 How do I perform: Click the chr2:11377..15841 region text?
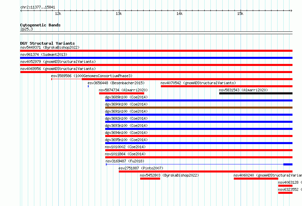pos(38,7)
